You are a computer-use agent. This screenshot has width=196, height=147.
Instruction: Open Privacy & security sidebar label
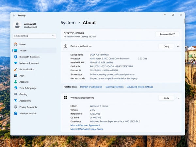(28, 107)
